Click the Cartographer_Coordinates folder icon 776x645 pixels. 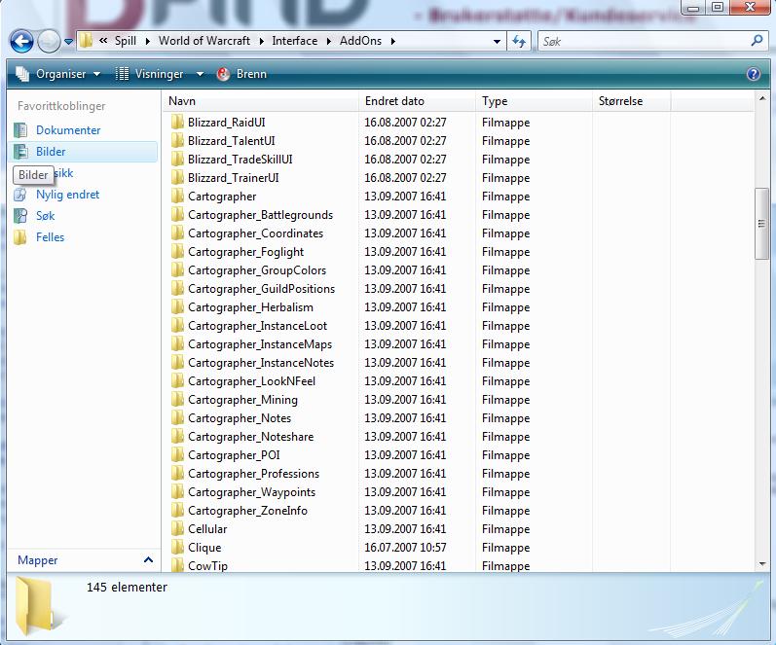177,233
